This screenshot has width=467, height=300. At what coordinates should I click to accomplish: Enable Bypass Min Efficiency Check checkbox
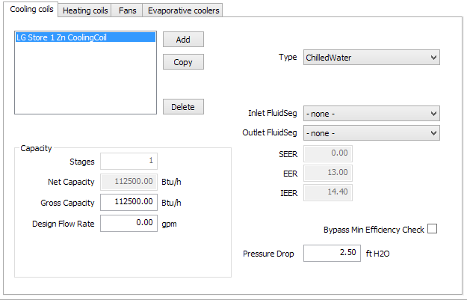coord(432,229)
